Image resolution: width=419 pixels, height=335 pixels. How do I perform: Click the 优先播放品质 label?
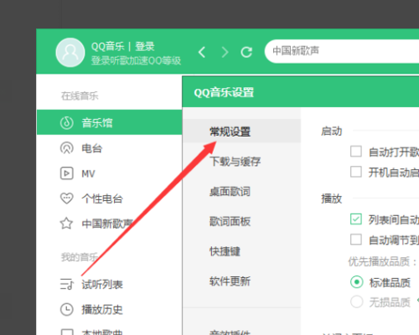pyautogui.click(x=381, y=261)
